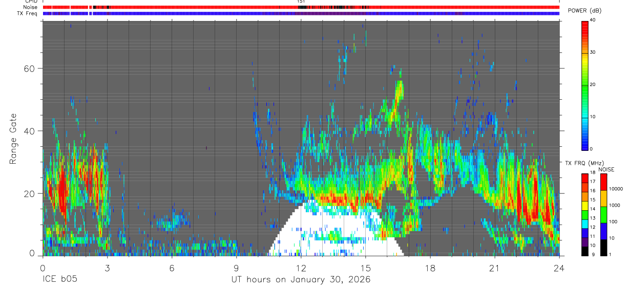Pick the orange swatch in NOISE legend
Screen dimensions: 629x290
pos(603,198)
